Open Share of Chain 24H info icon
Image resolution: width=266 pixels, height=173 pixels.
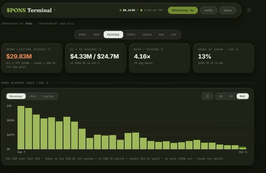tap(237, 49)
